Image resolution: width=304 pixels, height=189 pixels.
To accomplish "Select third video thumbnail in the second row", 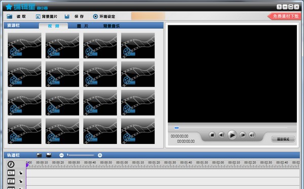I will coord(100,74).
